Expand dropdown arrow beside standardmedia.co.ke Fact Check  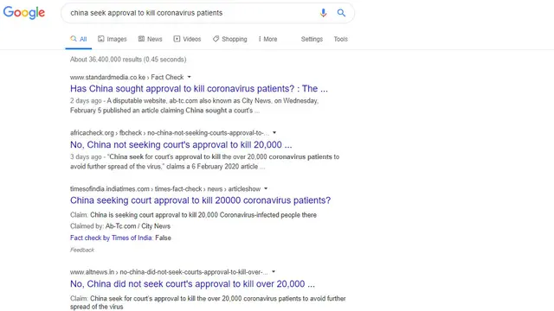click(189, 77)
